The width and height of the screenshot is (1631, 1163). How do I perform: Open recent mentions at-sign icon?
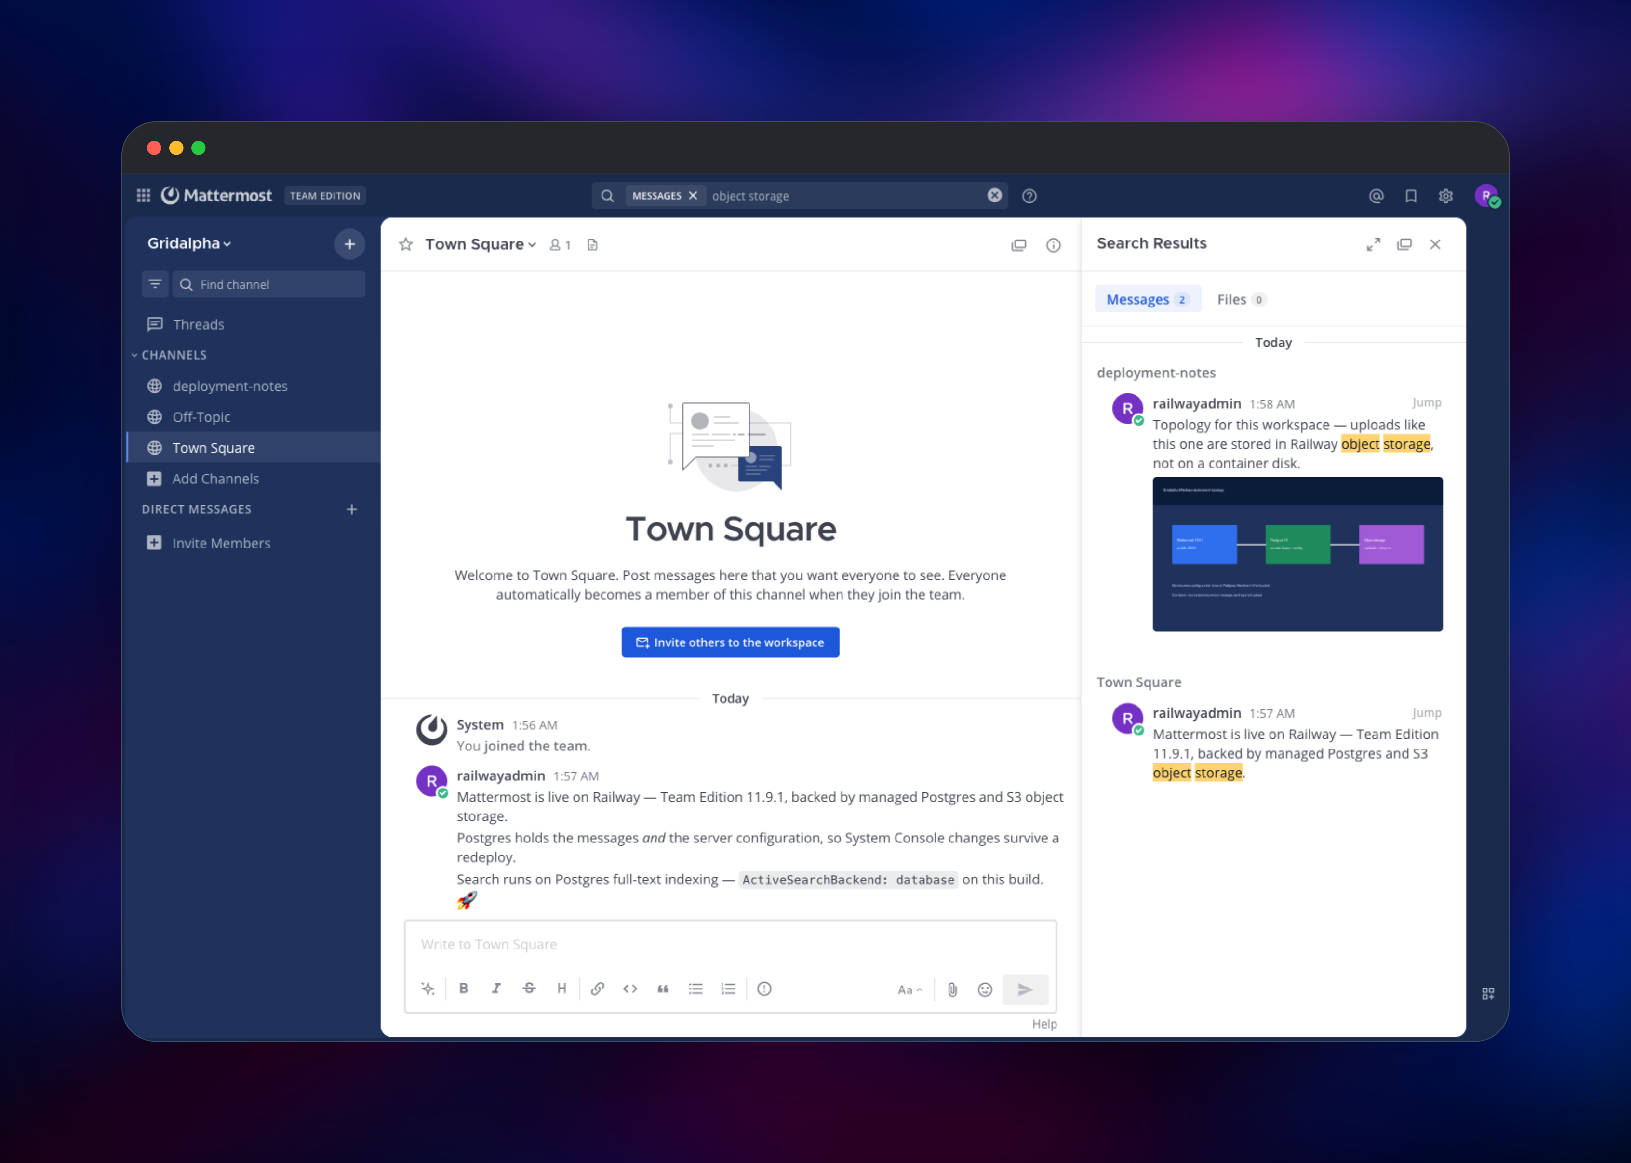tap(1376, 196)
